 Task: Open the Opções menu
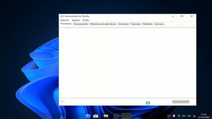pyautogui.click(x=76, y=20)
